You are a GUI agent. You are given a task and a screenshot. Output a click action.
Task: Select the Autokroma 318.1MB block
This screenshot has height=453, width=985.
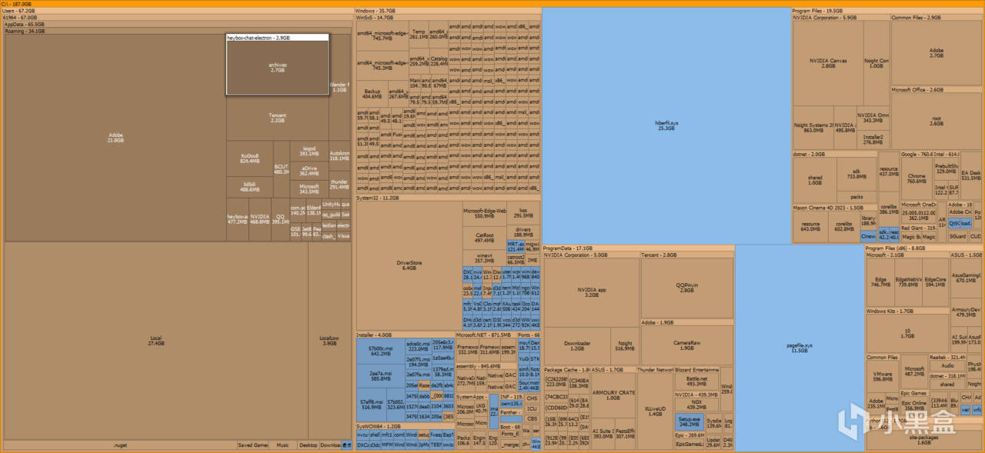(x=340, y=155)
